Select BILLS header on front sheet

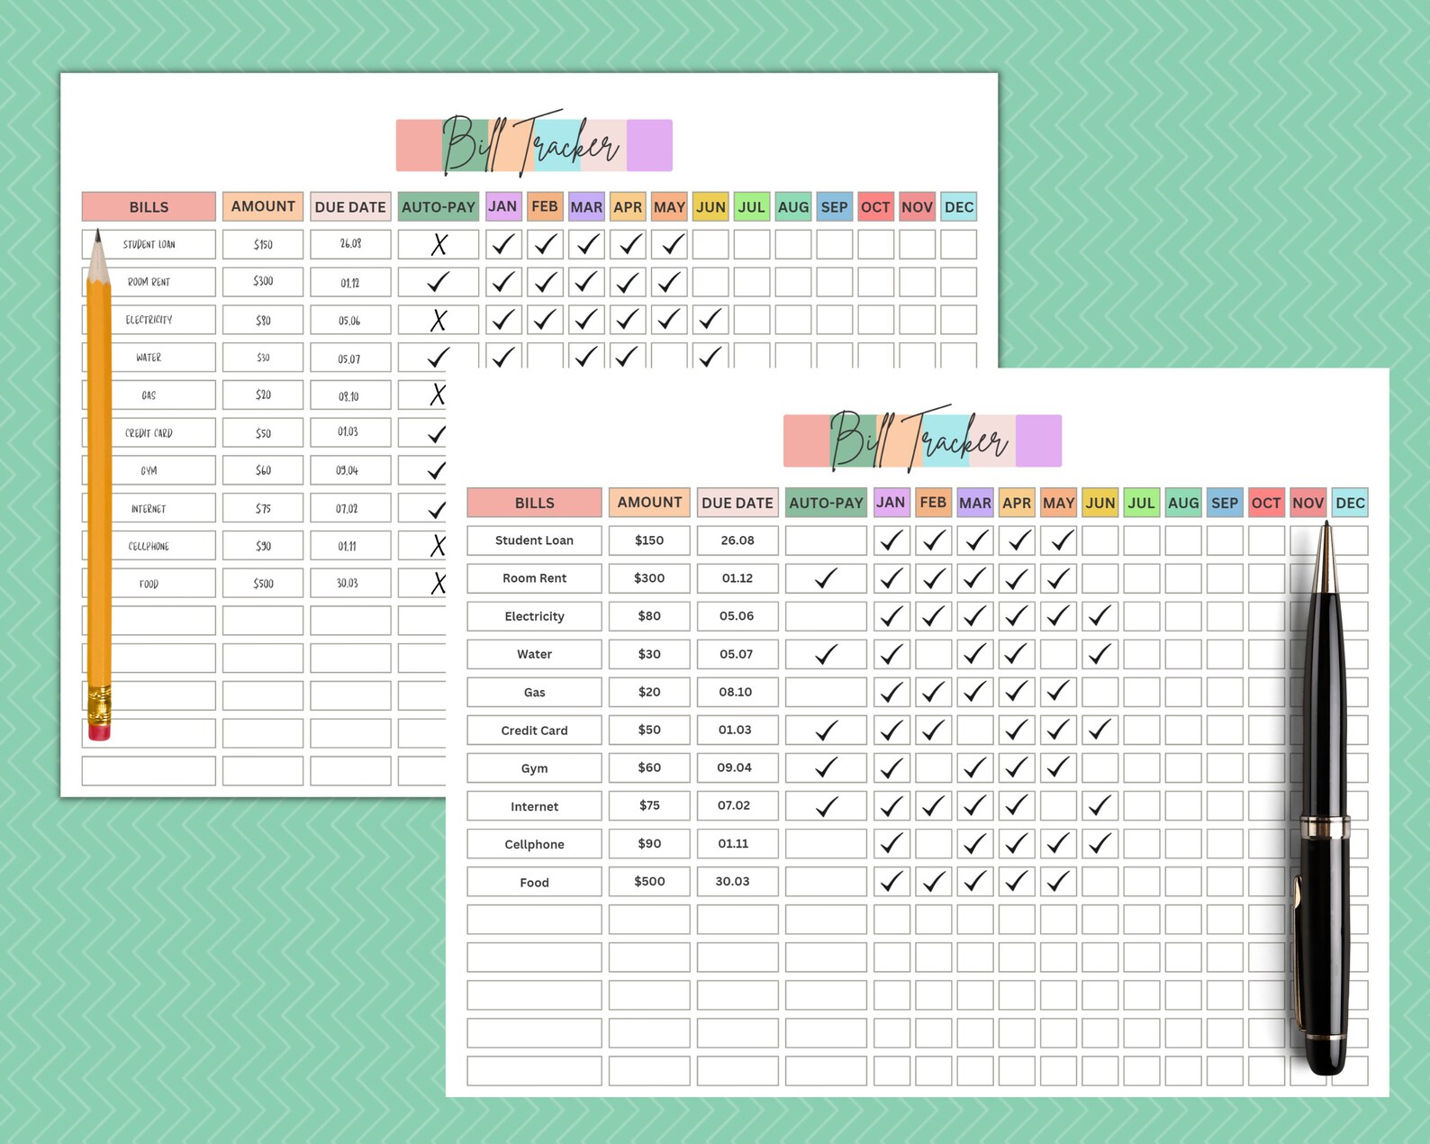pyautogui.click(x=534, y=503)
